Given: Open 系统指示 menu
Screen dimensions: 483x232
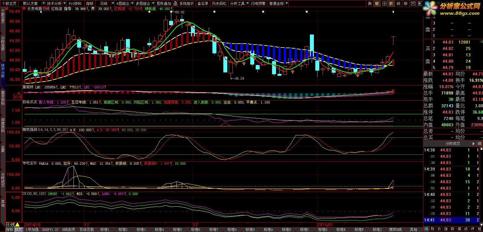Looking at the screenshot, I should pos(186,4).
